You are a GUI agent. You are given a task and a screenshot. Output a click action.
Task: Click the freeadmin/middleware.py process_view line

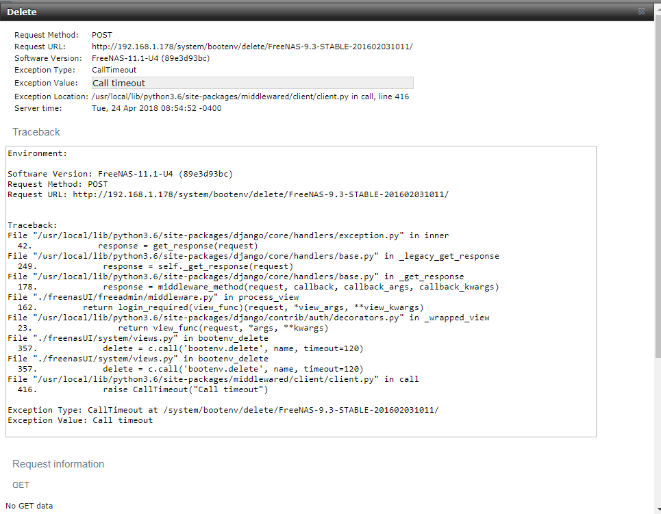[153, 297]
